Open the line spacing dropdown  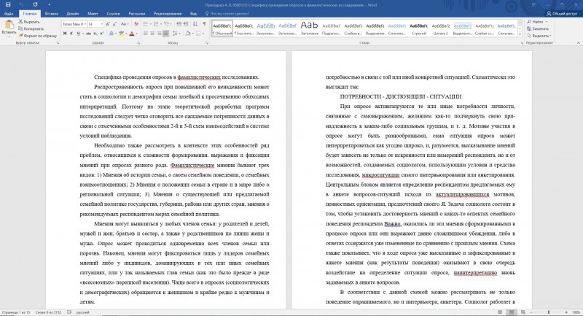176,34
